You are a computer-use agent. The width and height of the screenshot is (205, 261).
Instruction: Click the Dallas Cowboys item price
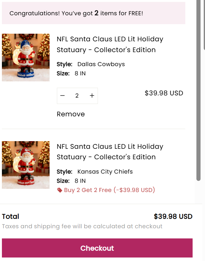pyautogui.click(x=164, y=93)
